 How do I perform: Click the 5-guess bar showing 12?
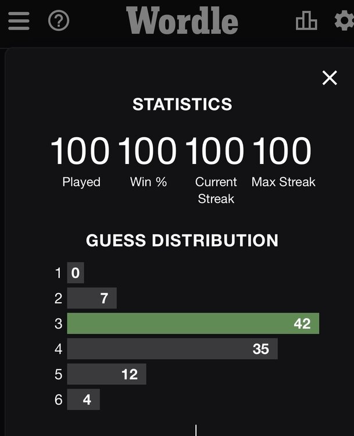106,374
